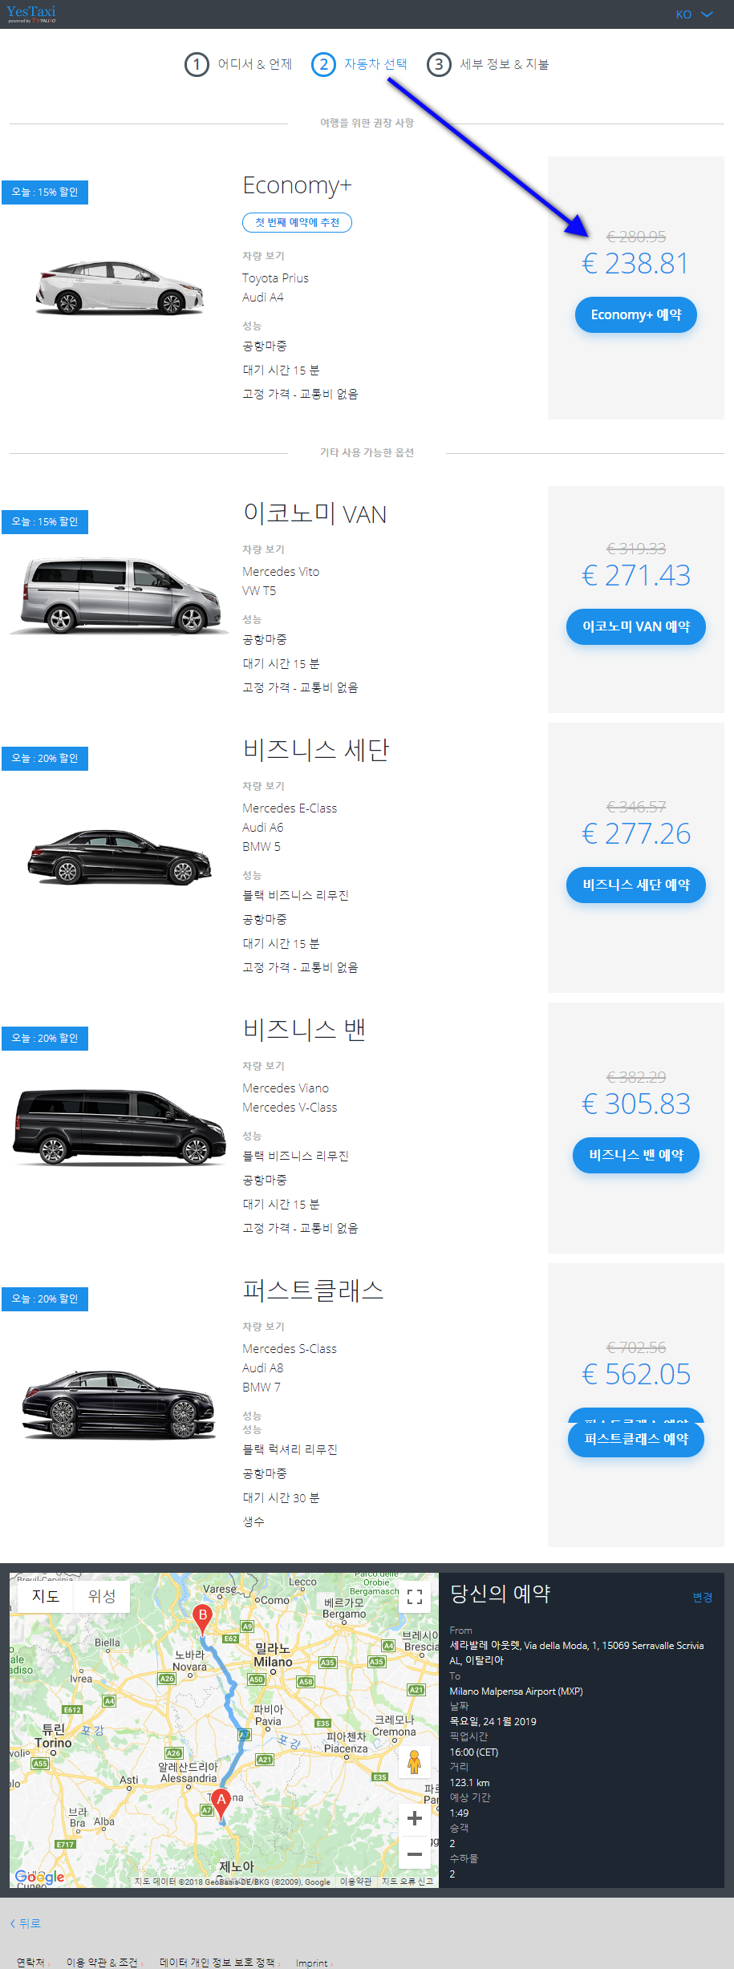The image size is (734, 1969).
Task: Book the 이코노미 VAN option
Action: pos(636,626)
